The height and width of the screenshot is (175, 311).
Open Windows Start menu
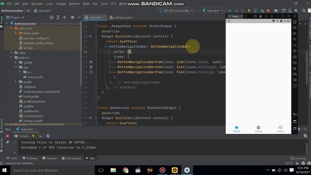coord(4,170)
